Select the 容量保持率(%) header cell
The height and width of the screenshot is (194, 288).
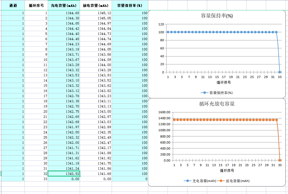[130, 5]
